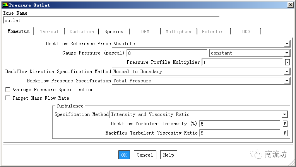
Task: Click the Cancel button
Action: point(145,155)
